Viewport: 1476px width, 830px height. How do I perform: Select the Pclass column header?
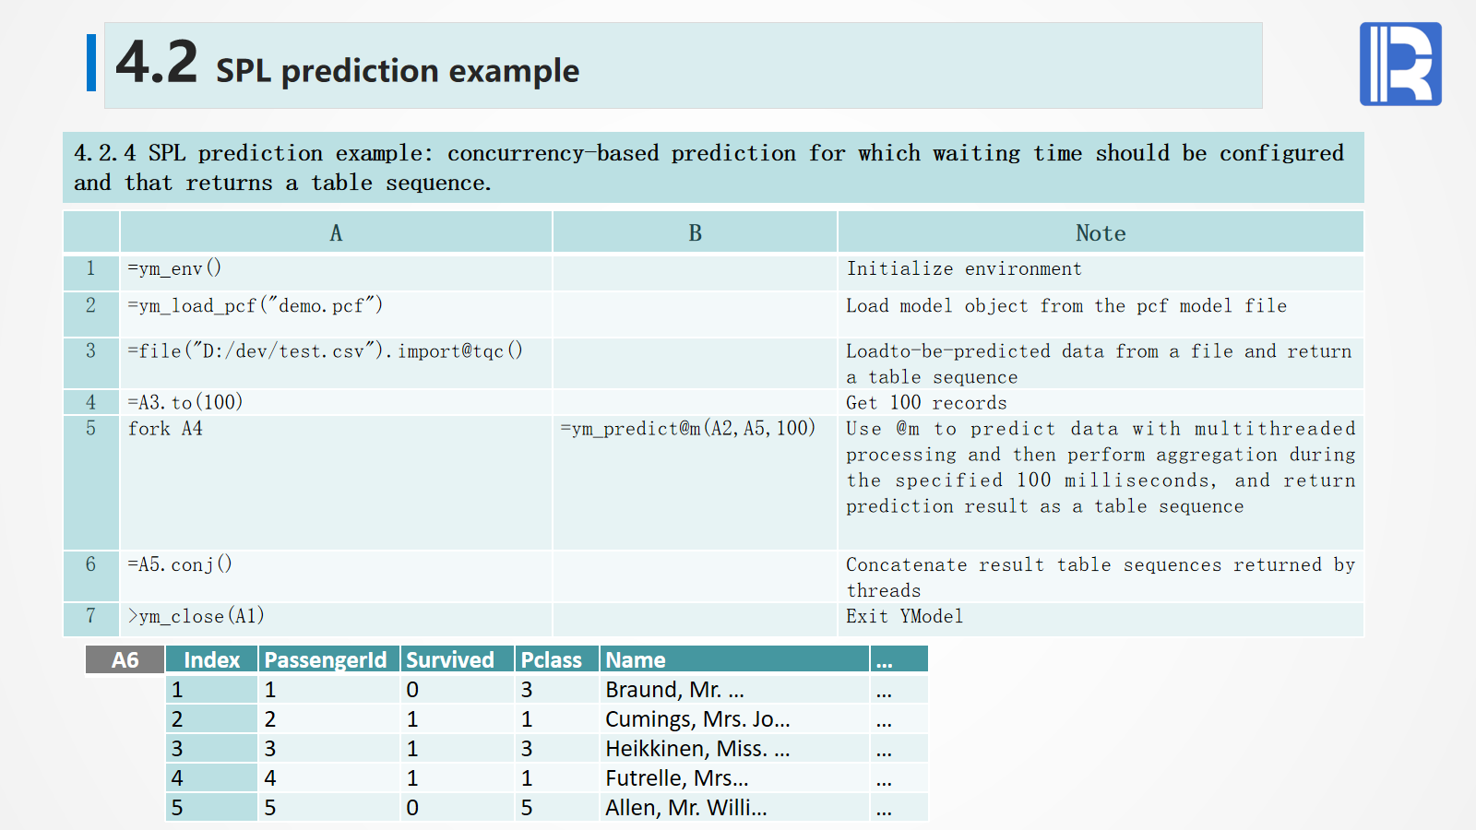point(552,660)
